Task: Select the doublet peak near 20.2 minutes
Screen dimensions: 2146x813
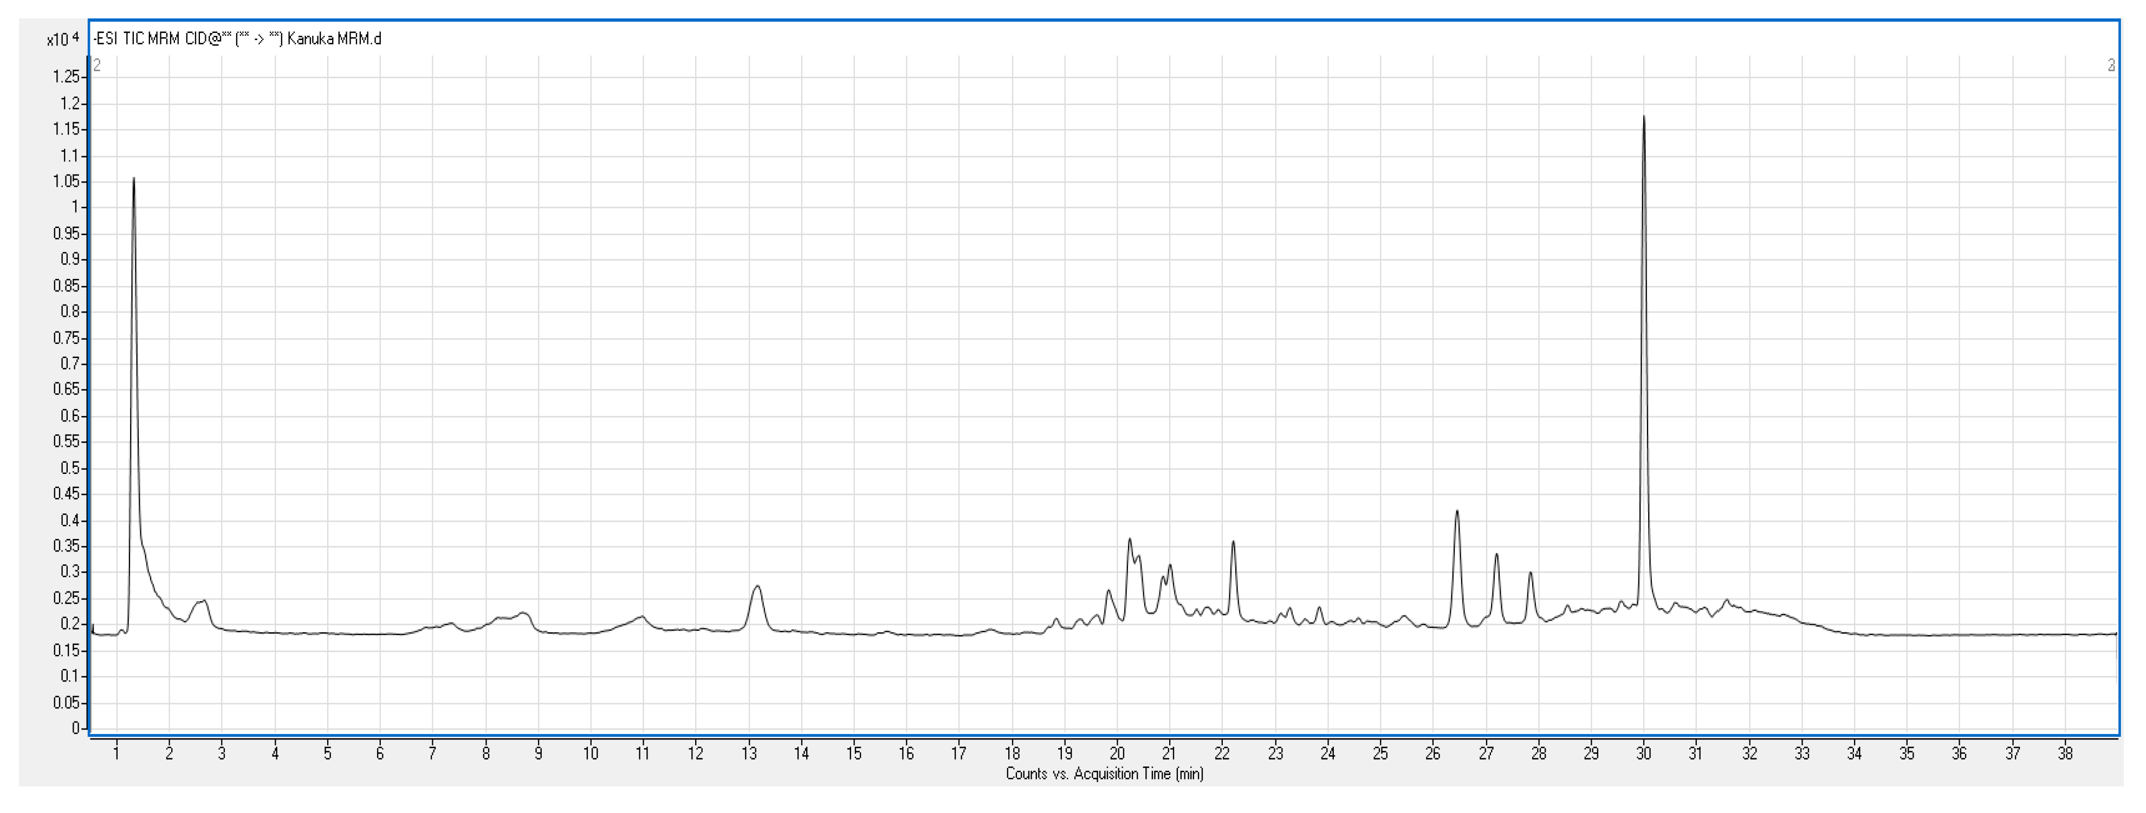Action: pos(1131,542)
